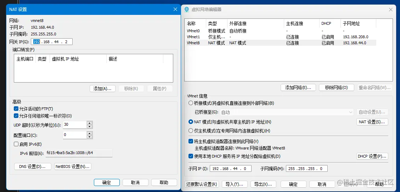
Task: Click the 配置端口 input field
Action: (x=75, y=135)
